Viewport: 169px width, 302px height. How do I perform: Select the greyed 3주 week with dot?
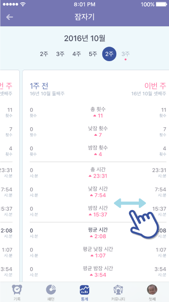[125, 55]
